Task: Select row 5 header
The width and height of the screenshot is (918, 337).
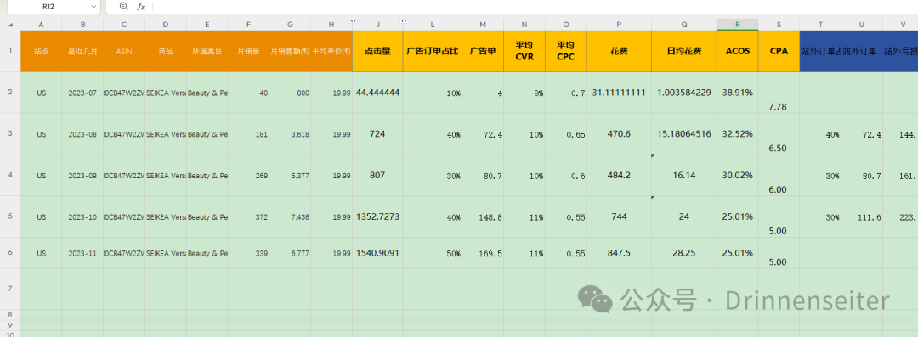Action: click(x=10, y=216)
